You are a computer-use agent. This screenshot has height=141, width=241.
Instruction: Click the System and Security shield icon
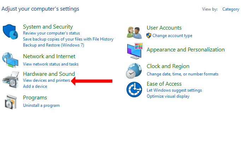10,32
